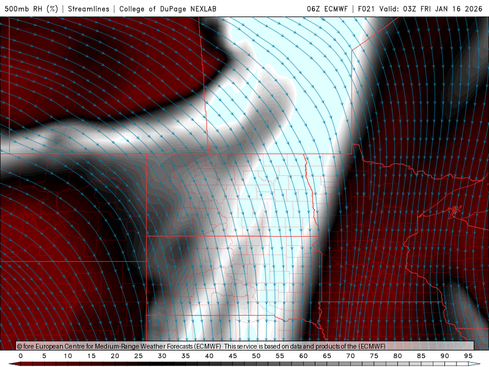Click the colorbar label "70"
This screenshot has width=489, height=367.
click(350, 356)
